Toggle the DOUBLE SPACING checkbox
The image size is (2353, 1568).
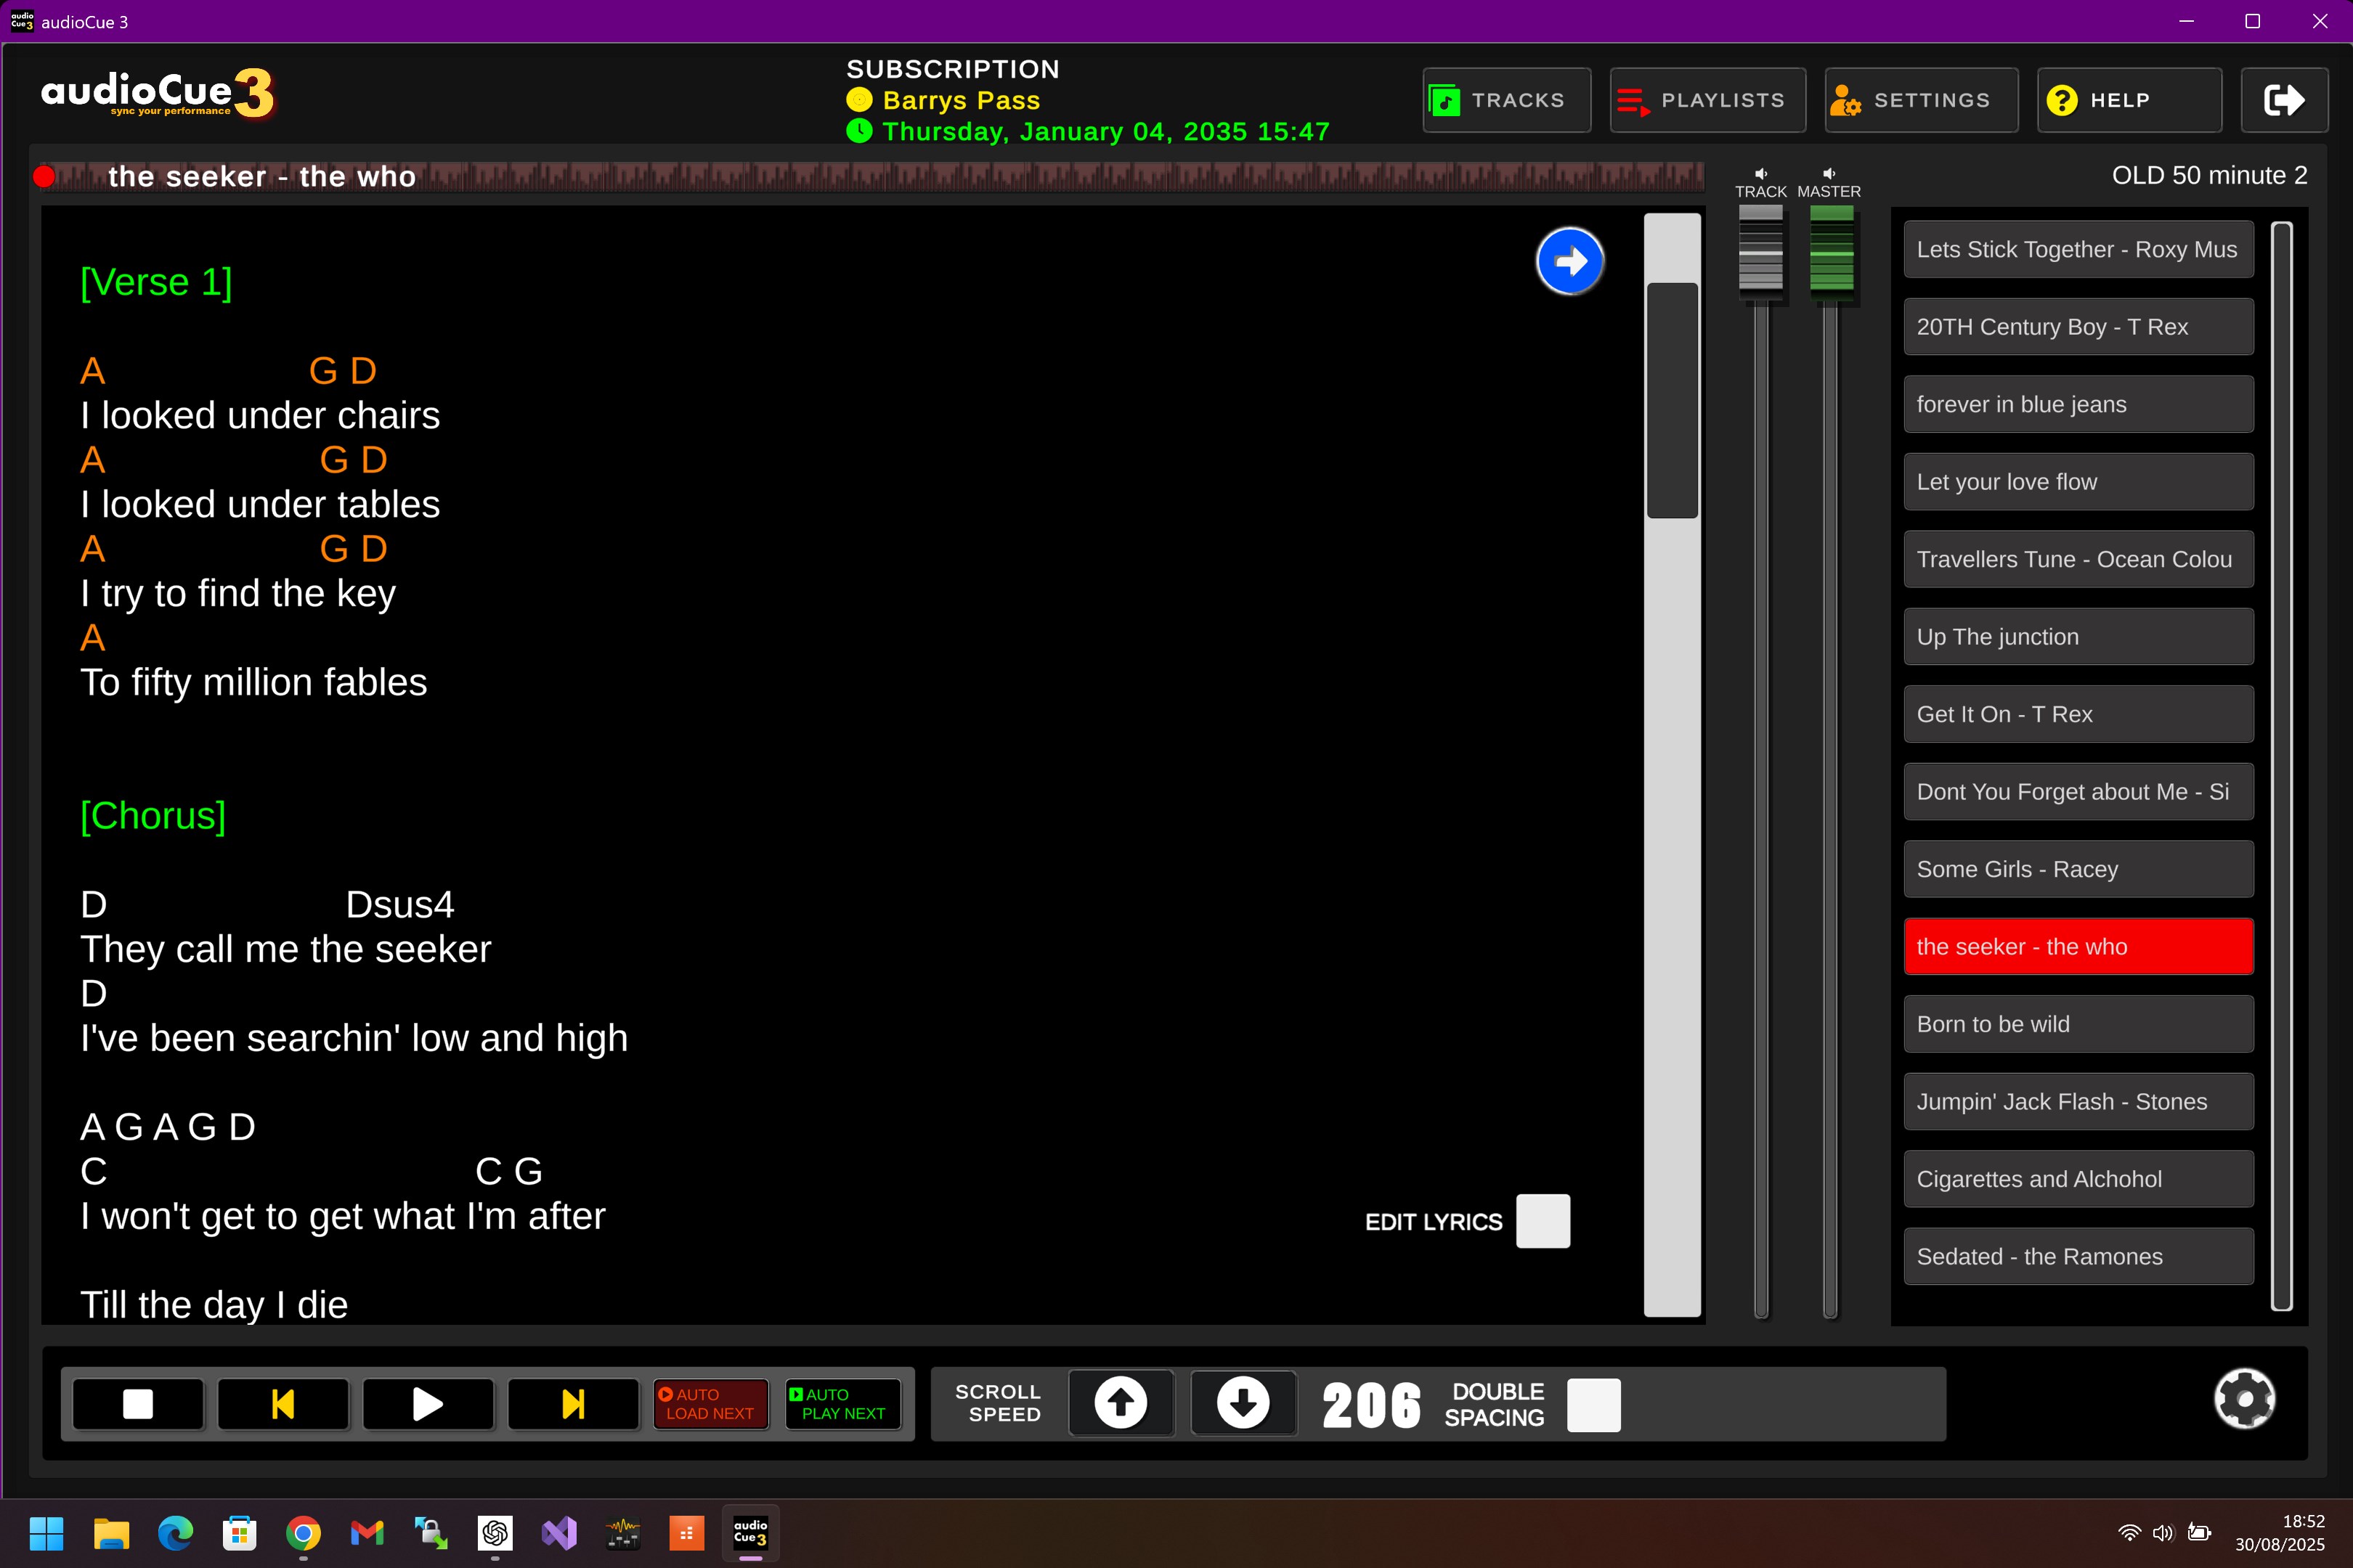[1593, 1404]
